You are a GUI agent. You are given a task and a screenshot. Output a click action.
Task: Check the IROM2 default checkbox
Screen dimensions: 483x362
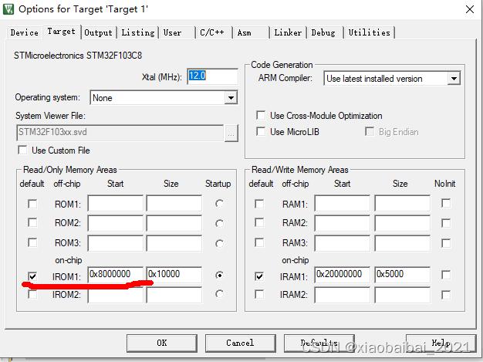coord(32,294)
